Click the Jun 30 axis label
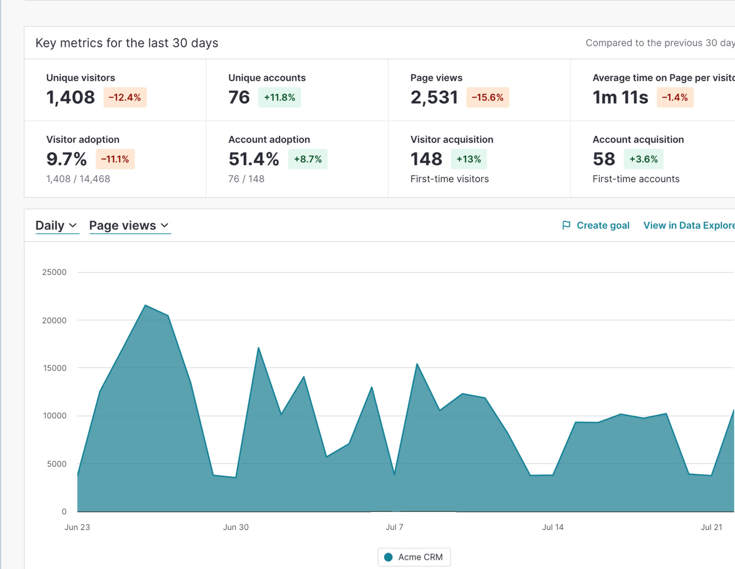Viewport: 735px width, 569px height. (x=236, y=527)
